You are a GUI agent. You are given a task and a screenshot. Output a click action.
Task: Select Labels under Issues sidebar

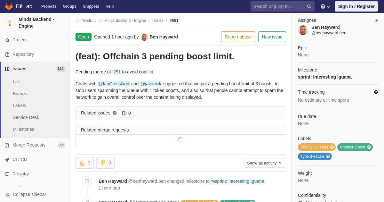[19, 105]
